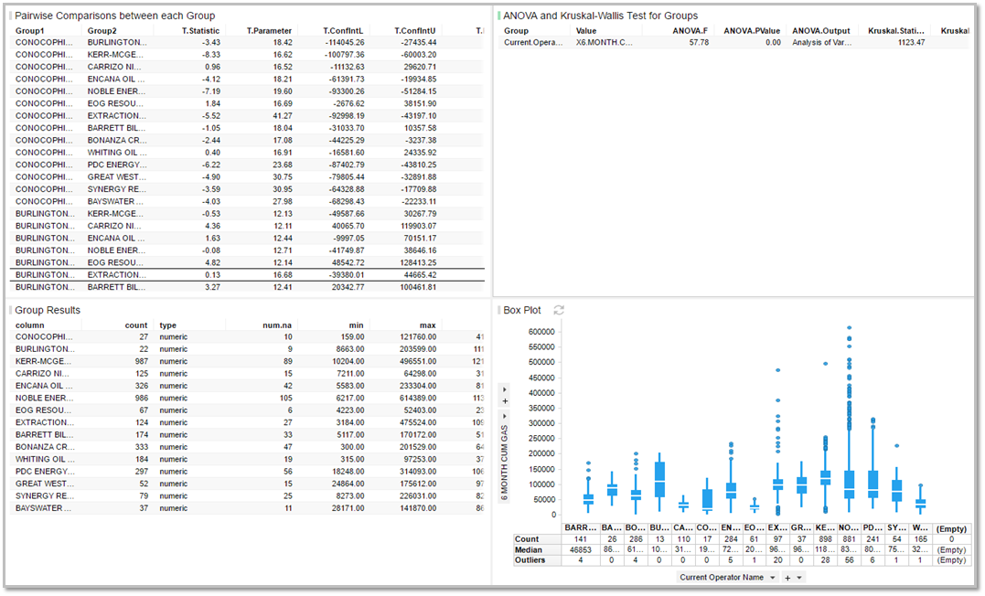
Task: Select the T.Statistic value -8.33
Action: click(211, 55)
